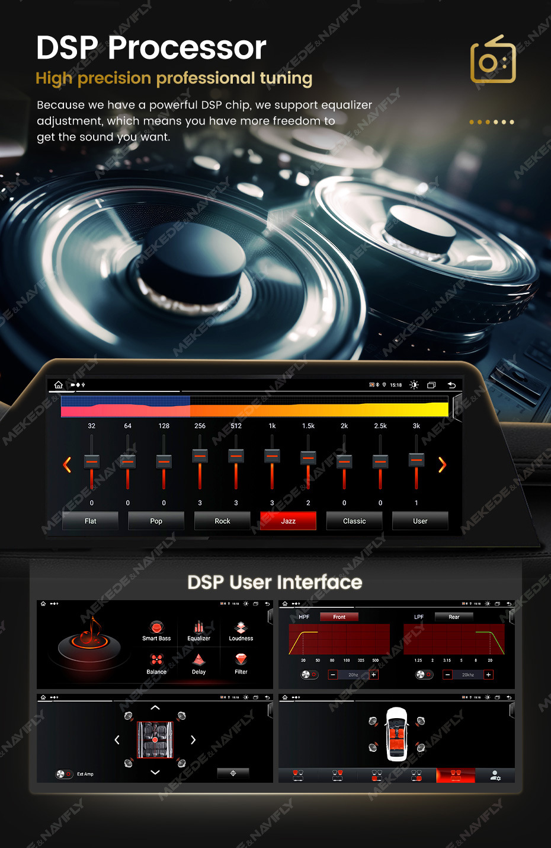Open the Delay settings icon
This screenshot has width=551, height=848.
pos(198,660)
